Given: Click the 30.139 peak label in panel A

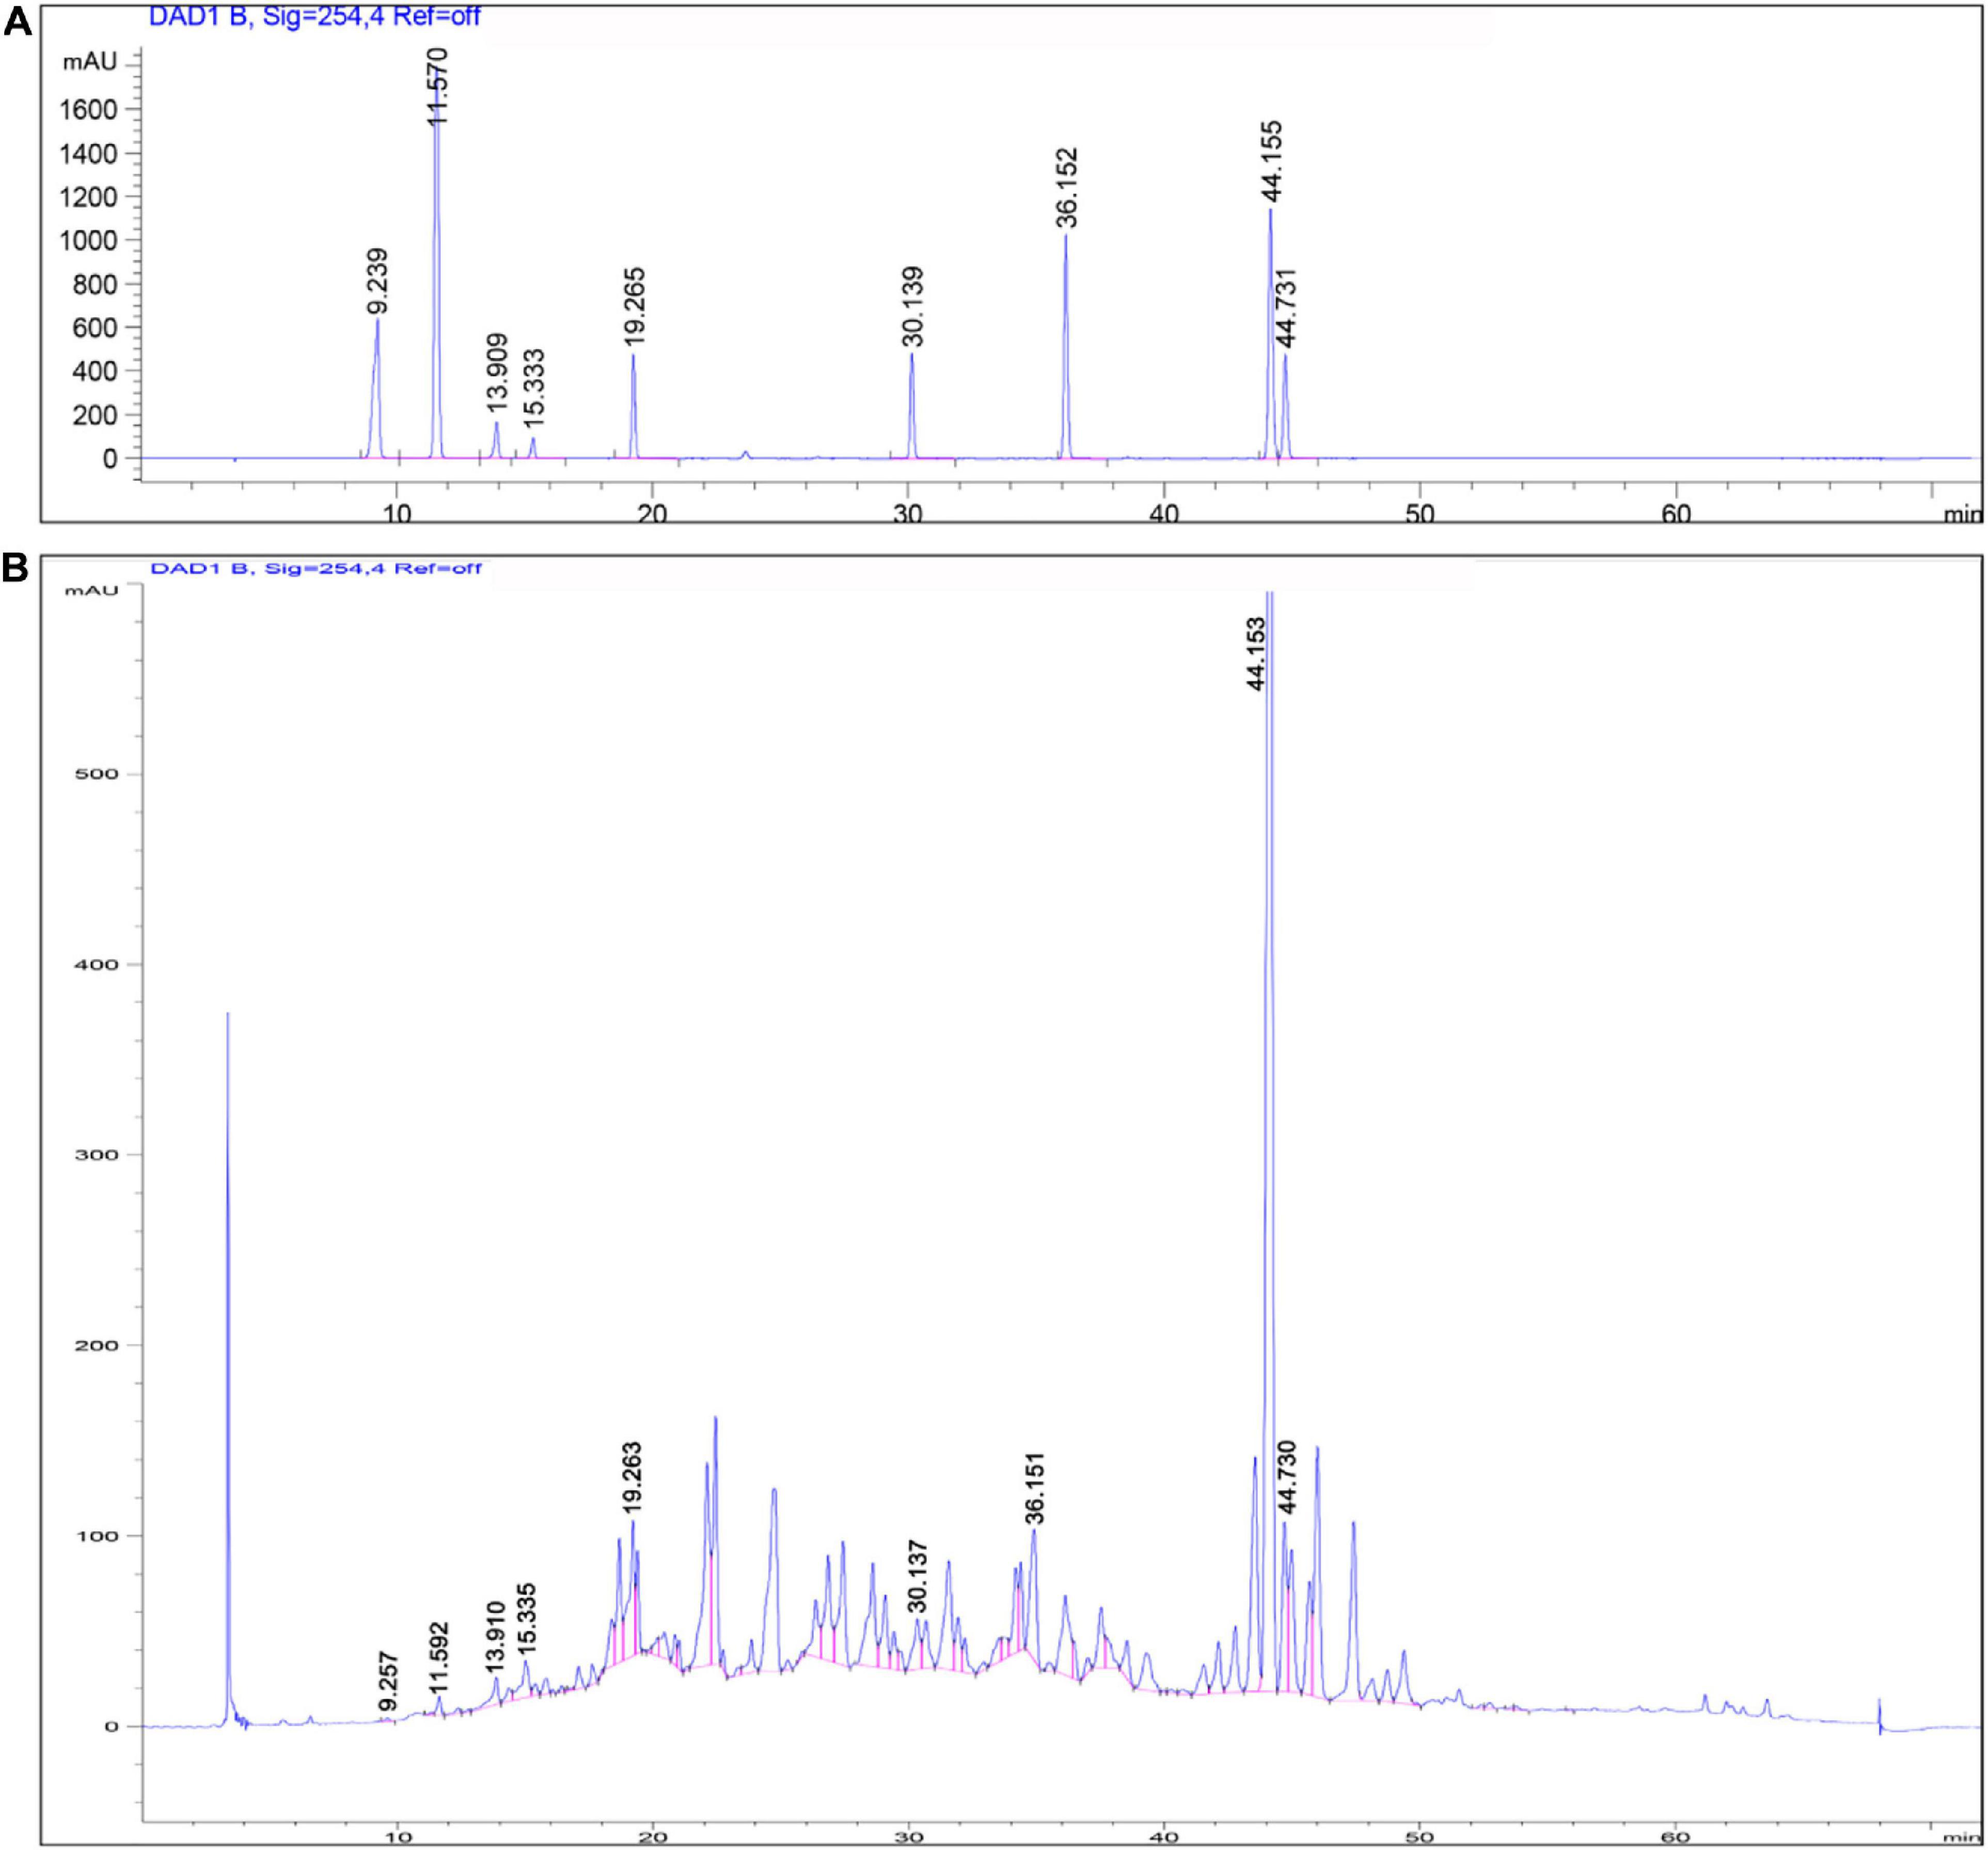Looking at the screenshot, I should pyautogui.click(x=913, y=306).
